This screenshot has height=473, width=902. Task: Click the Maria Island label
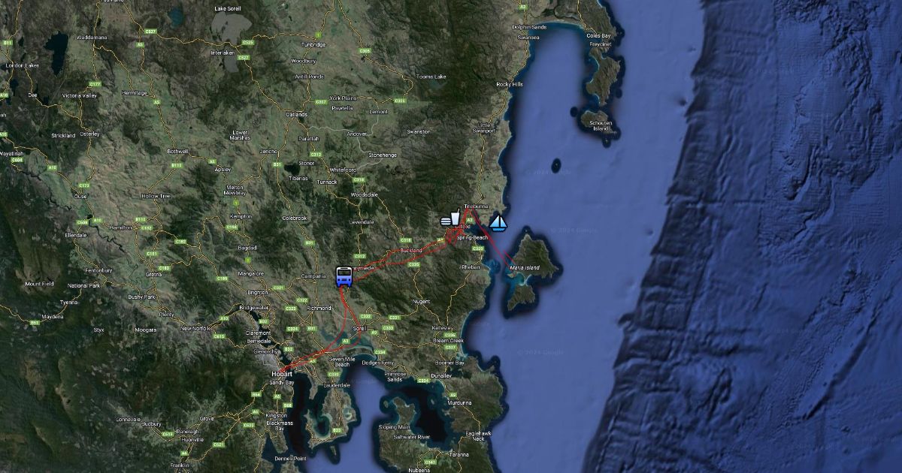525,267
